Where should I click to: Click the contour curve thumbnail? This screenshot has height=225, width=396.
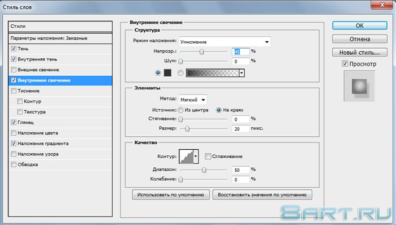pyautogui.click(x=186, y=157)
